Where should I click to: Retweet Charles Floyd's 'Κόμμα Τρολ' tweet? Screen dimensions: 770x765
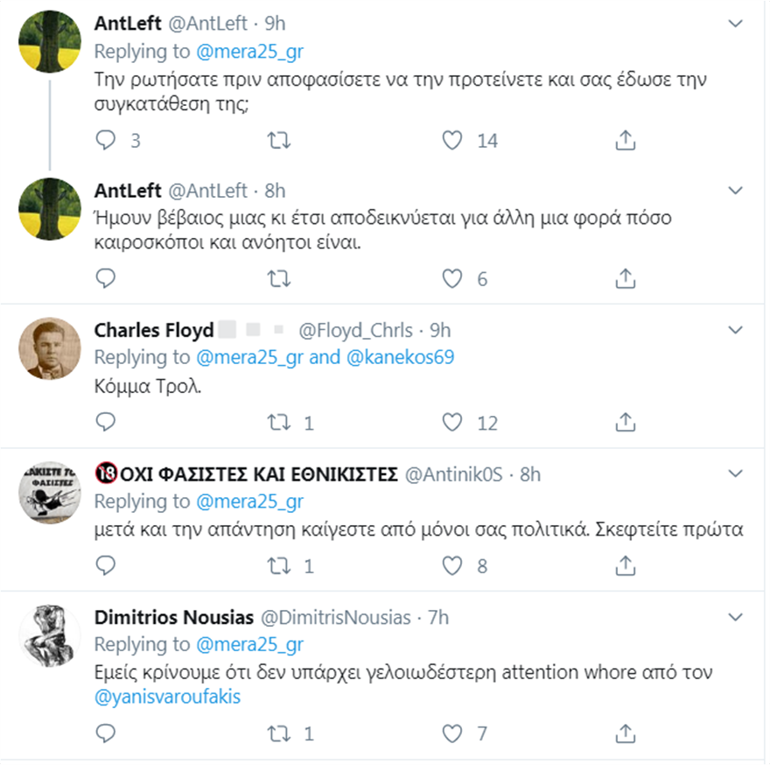click(277, 423)
